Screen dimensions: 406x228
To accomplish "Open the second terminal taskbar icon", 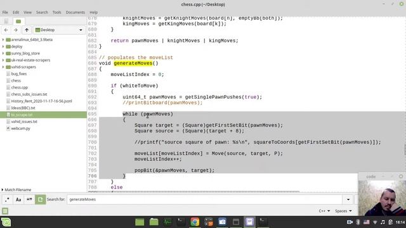I will (263, 222).
